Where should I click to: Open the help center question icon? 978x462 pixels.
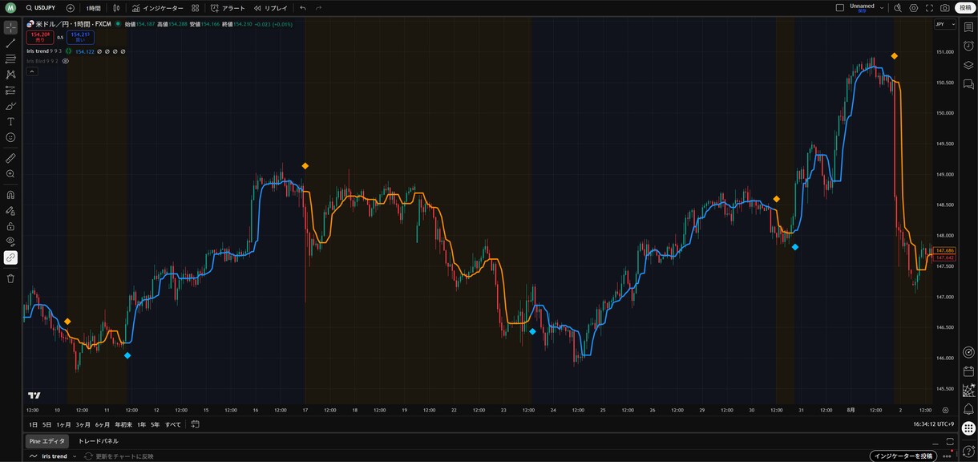pos(968,451)
